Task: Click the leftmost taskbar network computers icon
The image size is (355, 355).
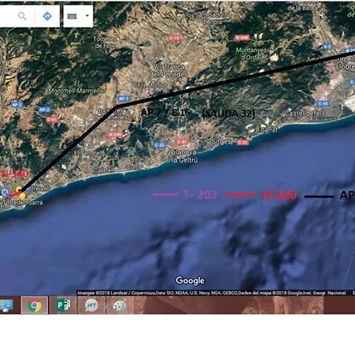Action: point(6,305)
